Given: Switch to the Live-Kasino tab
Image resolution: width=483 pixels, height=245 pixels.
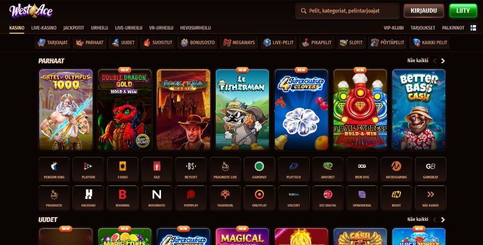Looking at the screenshot, I should [x=44, y=28].
